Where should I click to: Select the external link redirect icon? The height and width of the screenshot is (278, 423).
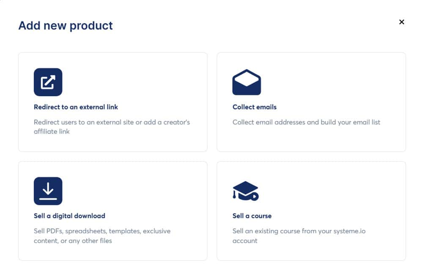48,82
